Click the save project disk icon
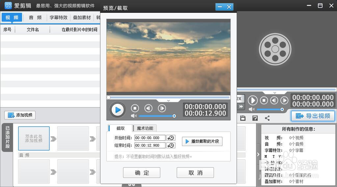337x187 pixels. 243,118
